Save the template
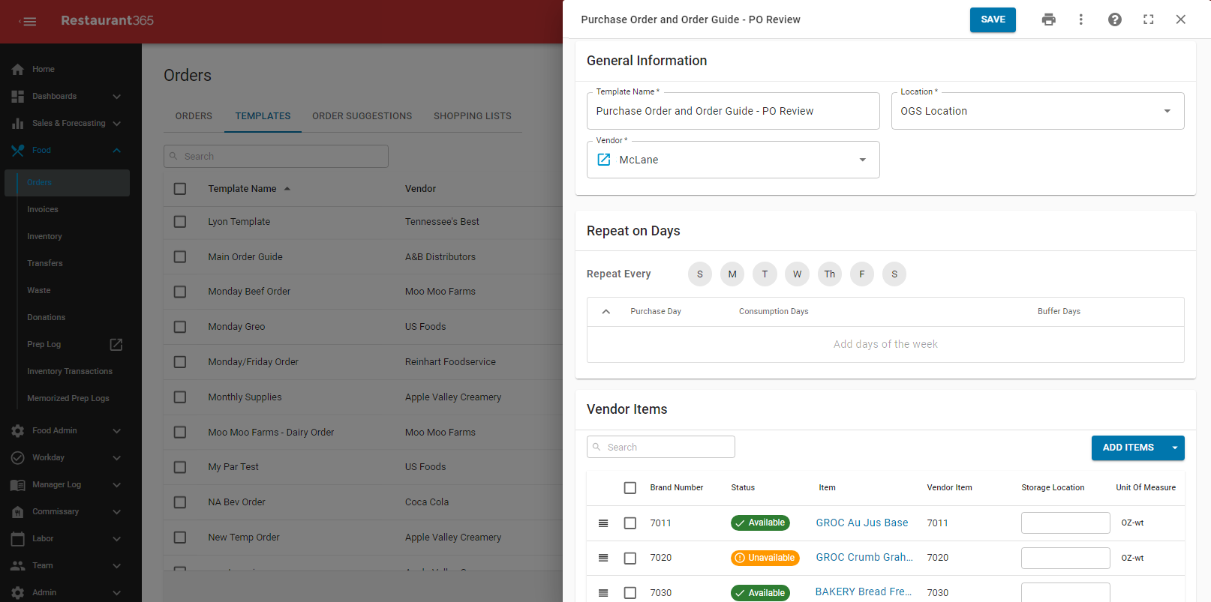Viewport: 1211px width, 602px height. [993, 19]
